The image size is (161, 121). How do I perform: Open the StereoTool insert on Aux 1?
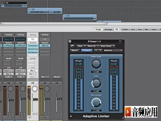[33, 49]
